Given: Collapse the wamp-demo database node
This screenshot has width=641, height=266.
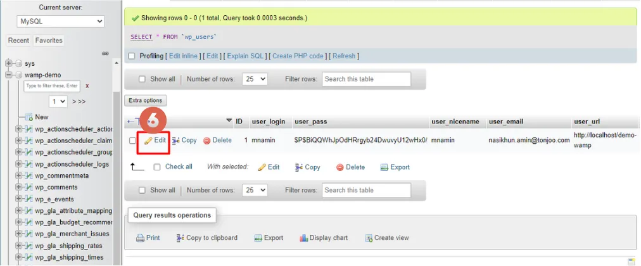Looking at the screenshot, I should point(8,75).
